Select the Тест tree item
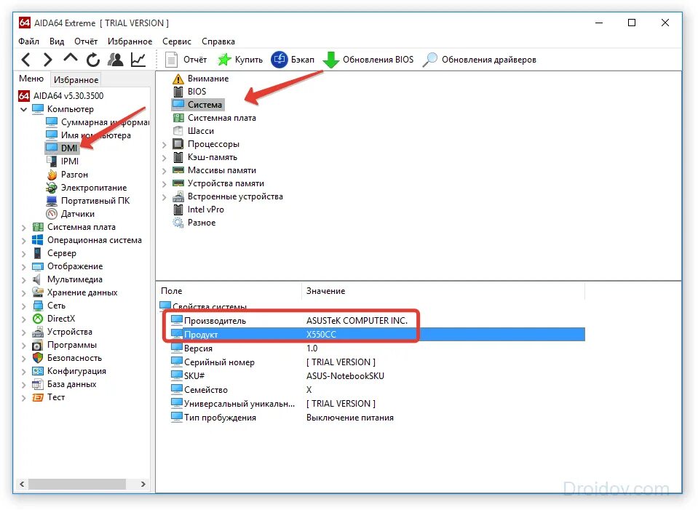The image size is (698, 510). 49,397
